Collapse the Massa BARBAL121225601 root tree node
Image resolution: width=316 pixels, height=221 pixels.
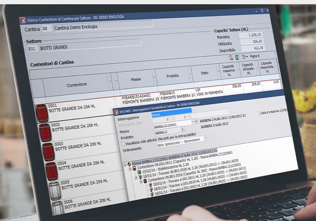[125, 165]
